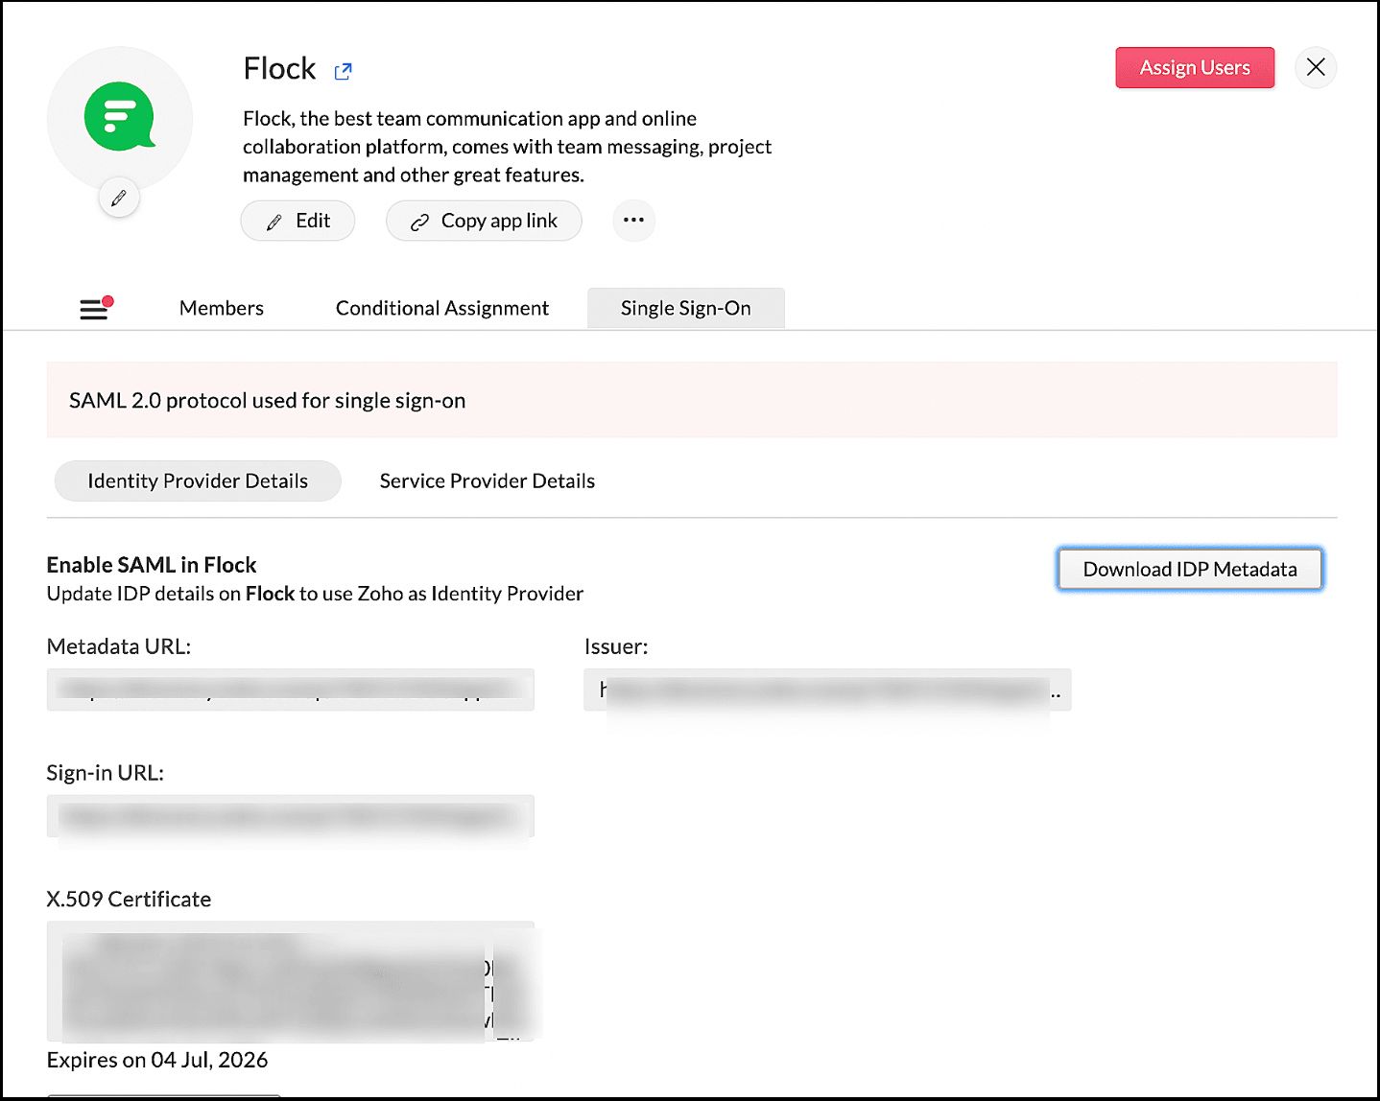Open the three-dots more options menu
This screenshot has height=1101, width=1380.
pos(633,221)
